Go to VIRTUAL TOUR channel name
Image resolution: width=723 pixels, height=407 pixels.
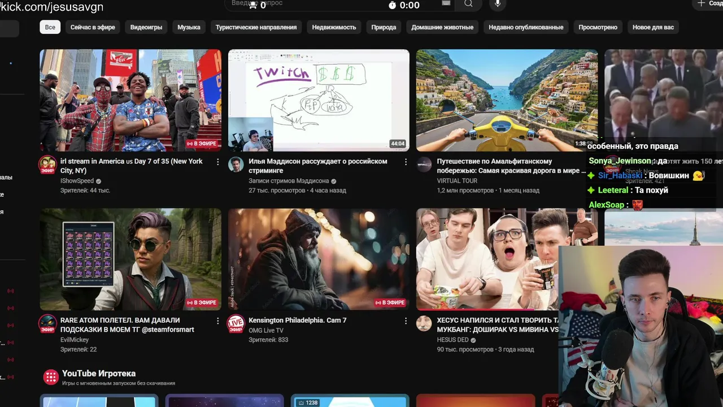pos(457,181)
